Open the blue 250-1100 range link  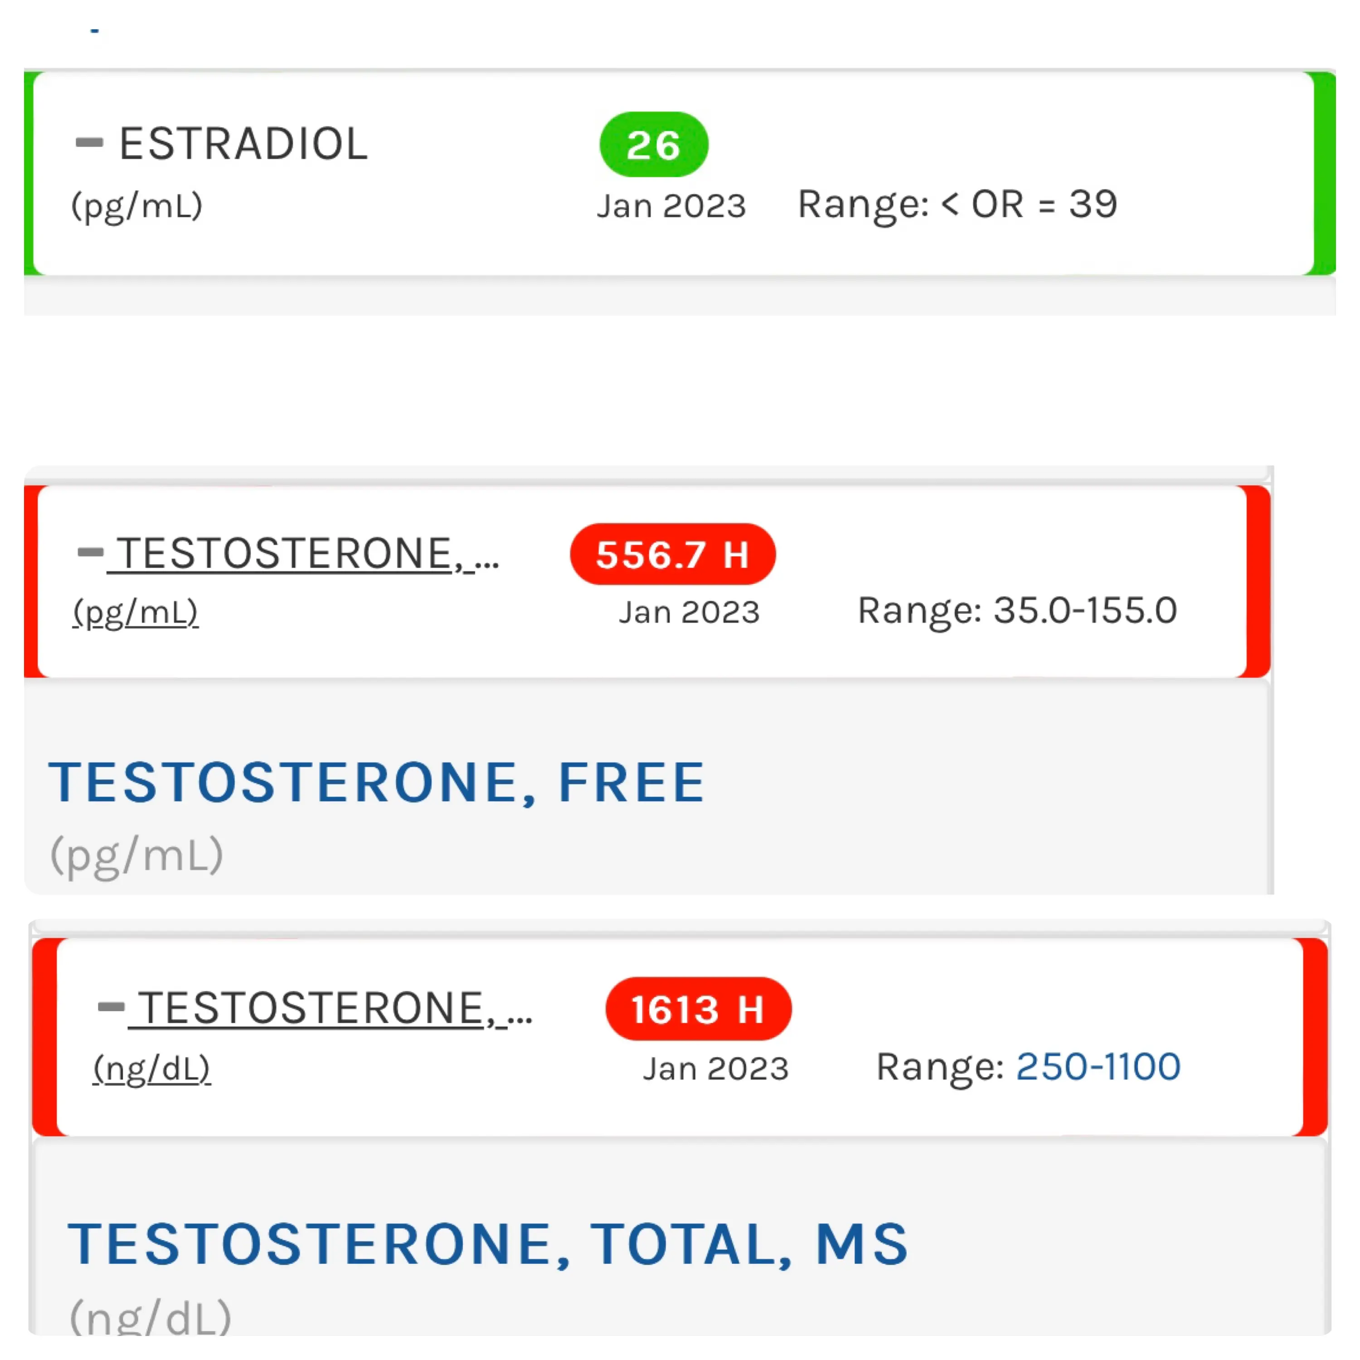click(1098, 1066)
